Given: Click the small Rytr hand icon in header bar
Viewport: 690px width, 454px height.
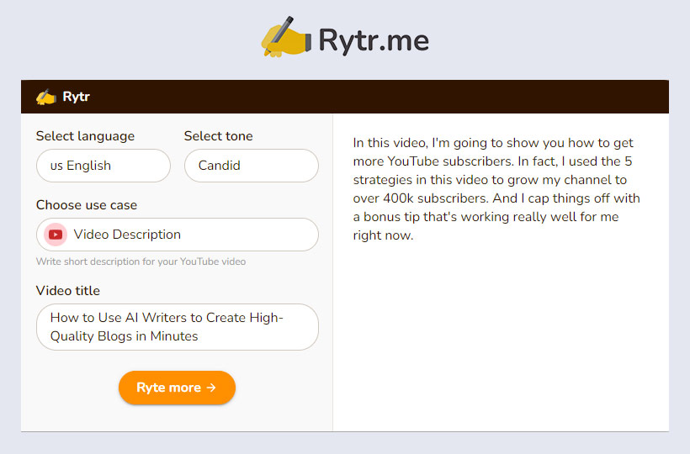Looking at the screenshot, I should point(45,98).
